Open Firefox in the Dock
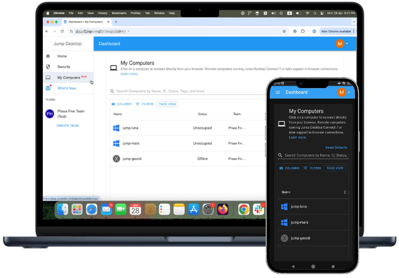The width and height of the screenshot is (399, 278). (x=223, y=210)
